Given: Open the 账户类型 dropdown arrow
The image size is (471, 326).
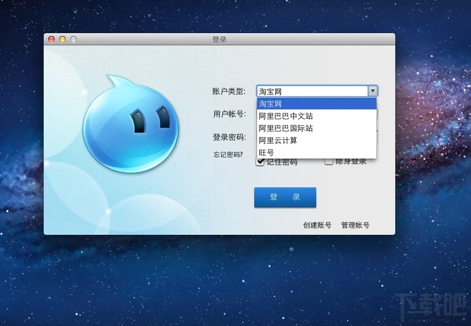Looking at the screenshot, I should pyautogui.click(x=372, y=91).
